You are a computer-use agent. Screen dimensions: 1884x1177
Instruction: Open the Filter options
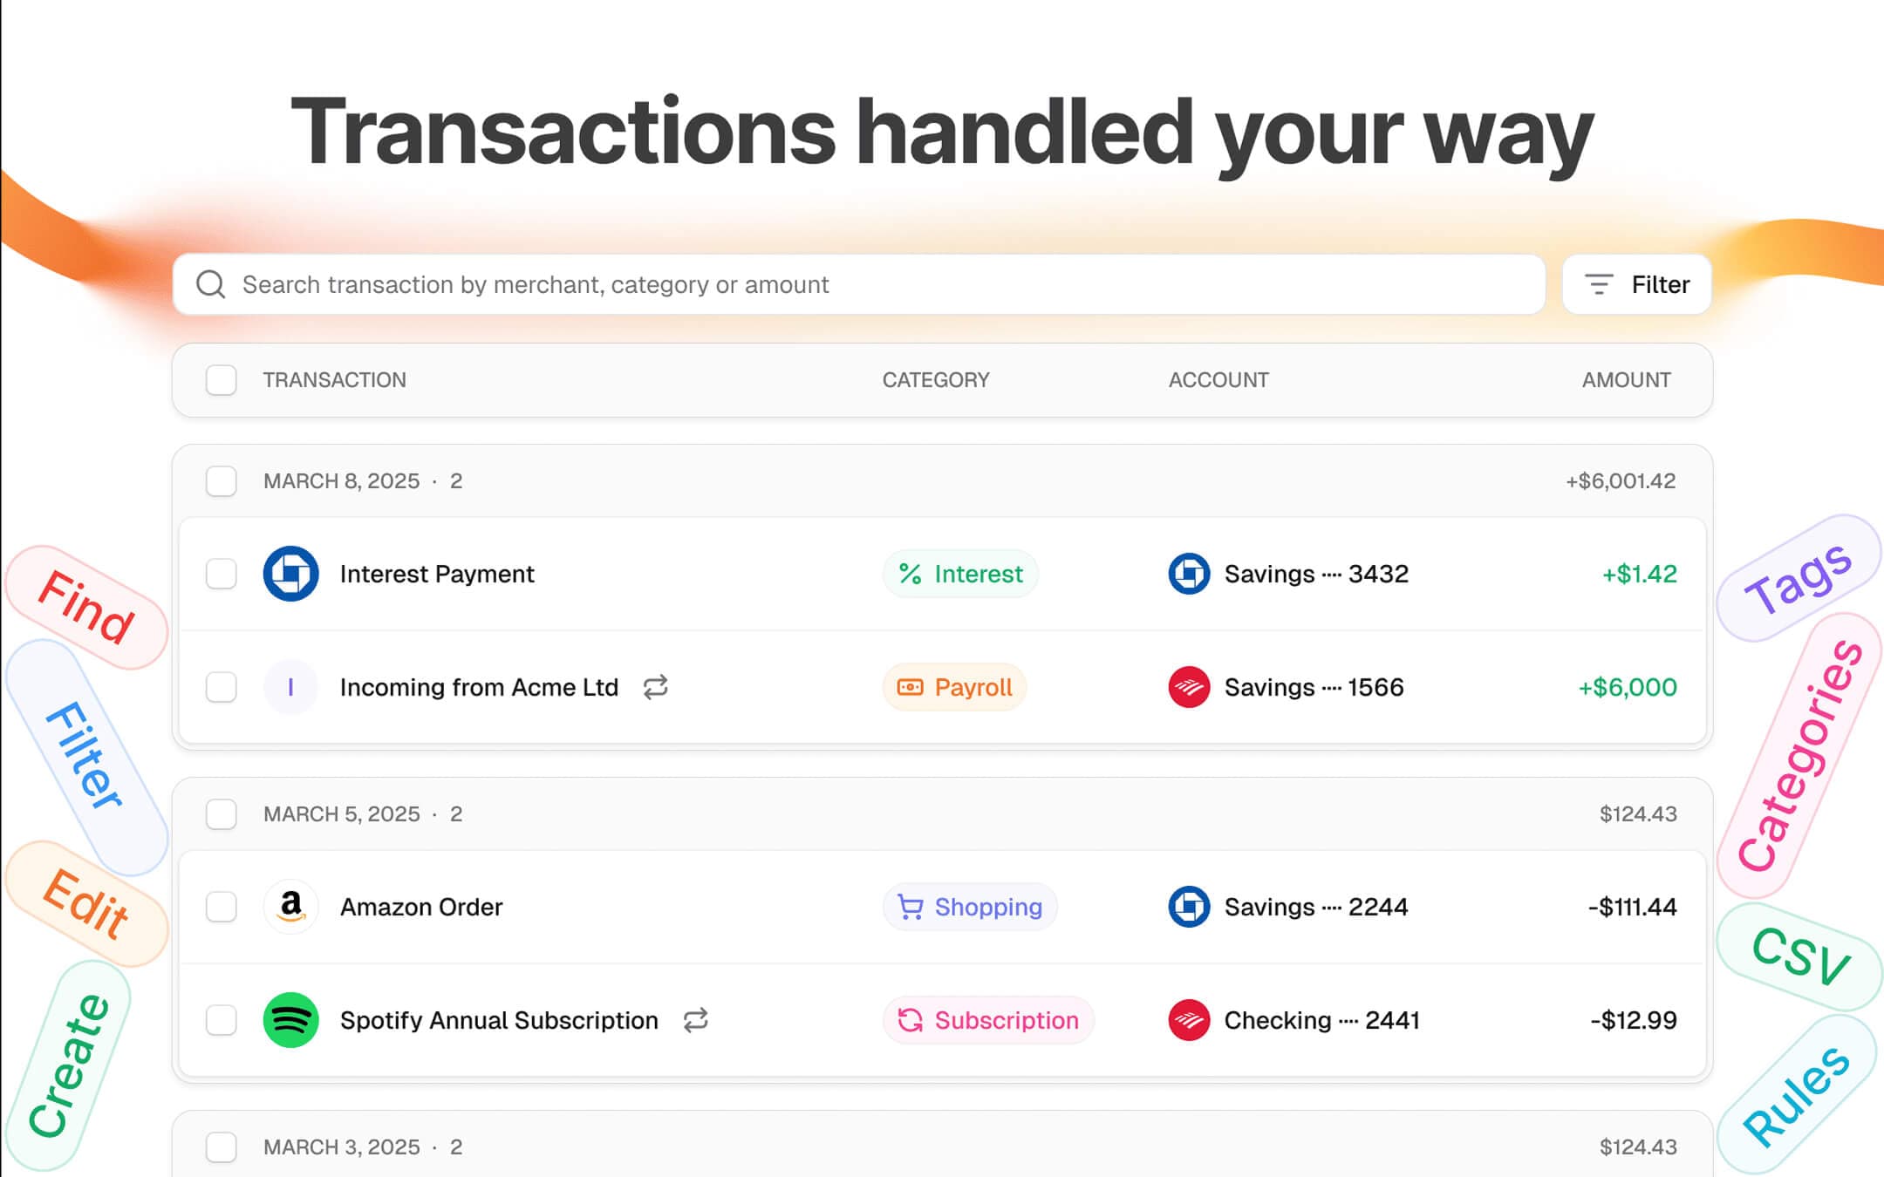[1636, 284]
